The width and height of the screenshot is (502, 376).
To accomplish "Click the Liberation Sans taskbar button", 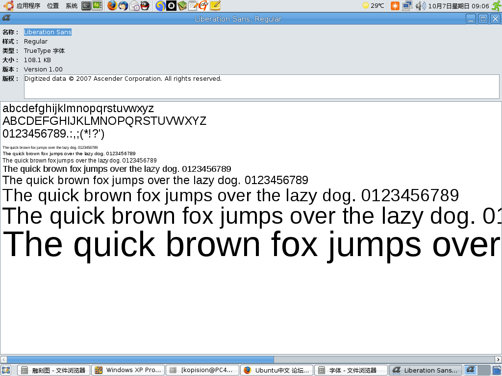I will click(x=425, y=370).
